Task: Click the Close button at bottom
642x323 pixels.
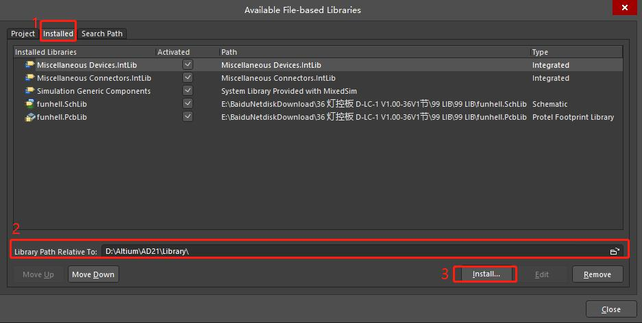Action: 610,309
